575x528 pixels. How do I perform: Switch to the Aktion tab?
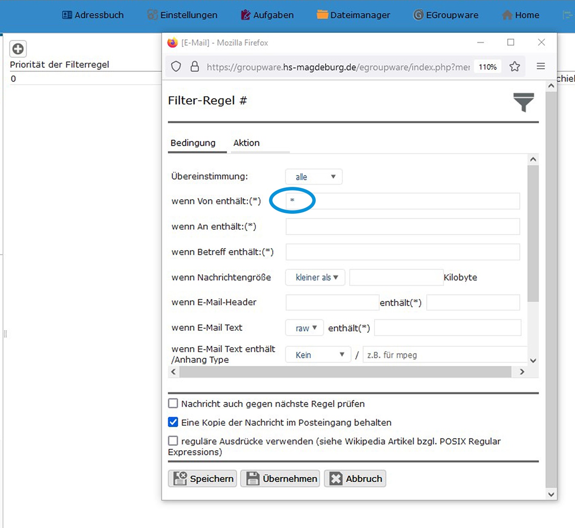[x=246, y=143]
